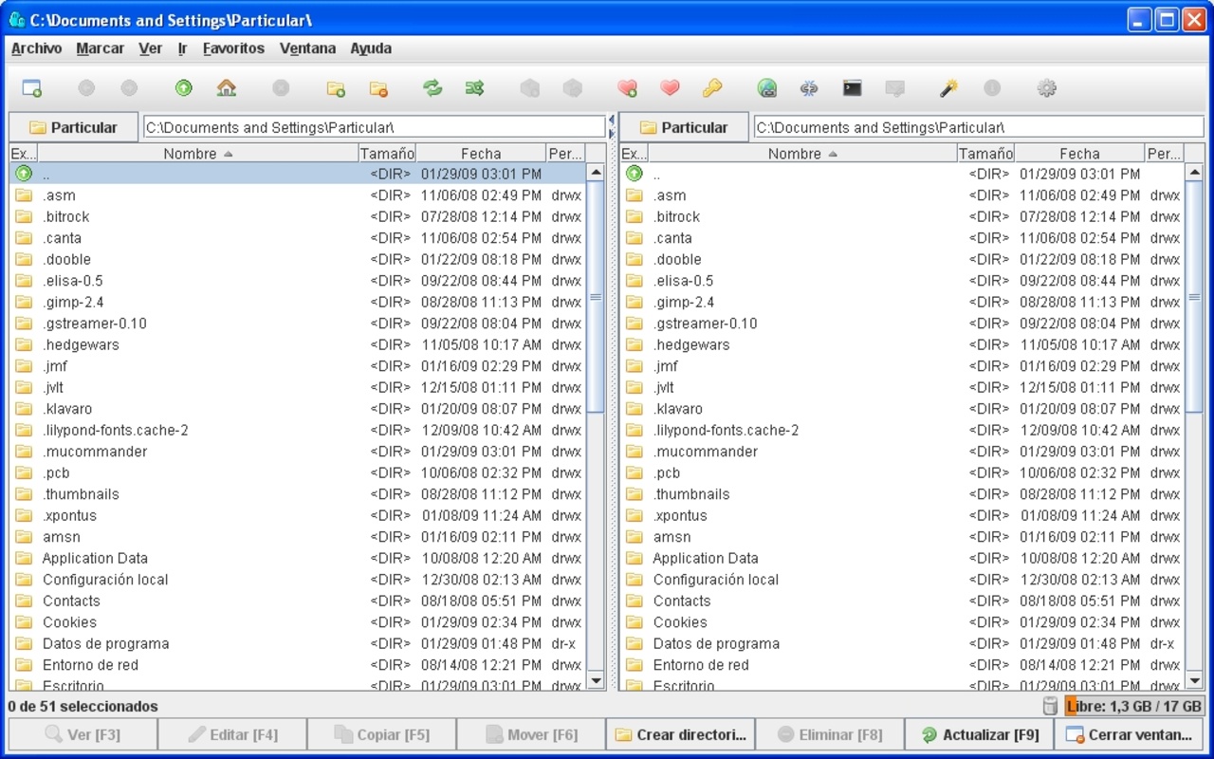Image resolution: width=1214 pixels, height=759 pixels.
Task: Go to parent folder using green arrow
Action: [x=183, y=88]
